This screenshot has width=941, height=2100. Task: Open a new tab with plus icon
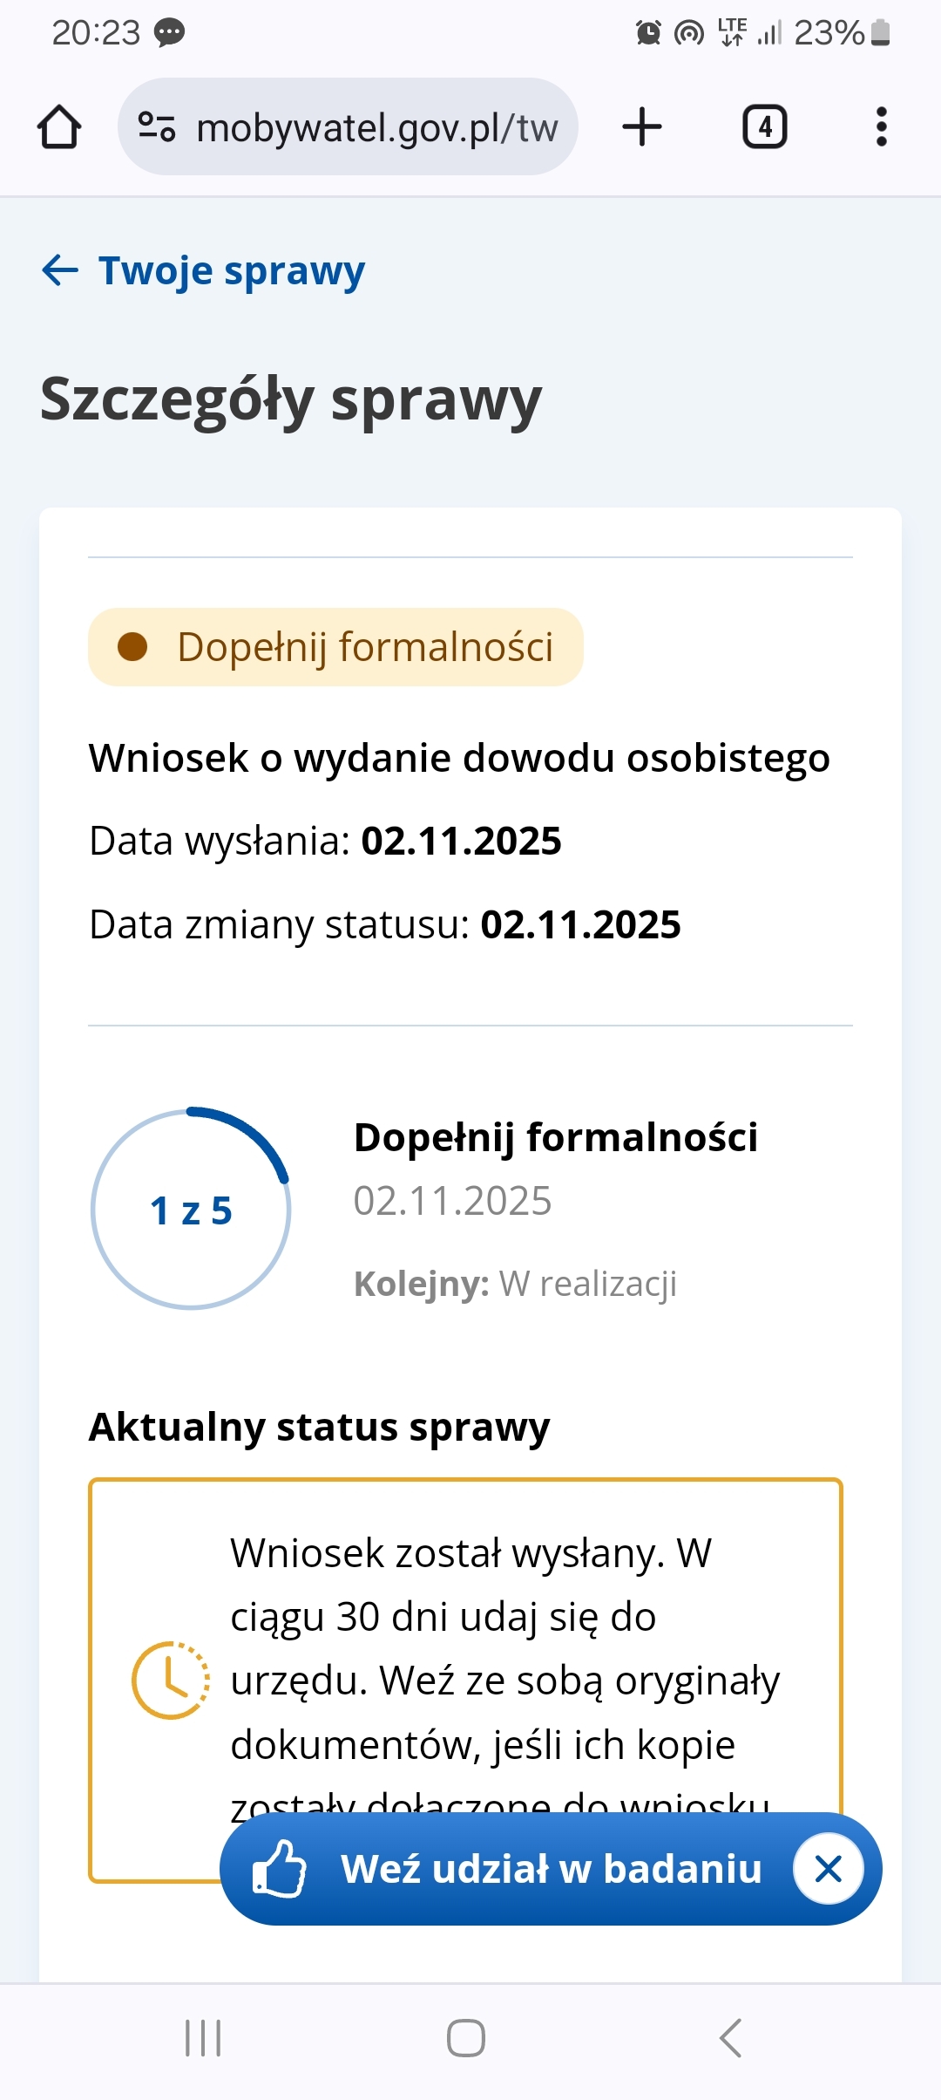[642, 127]
